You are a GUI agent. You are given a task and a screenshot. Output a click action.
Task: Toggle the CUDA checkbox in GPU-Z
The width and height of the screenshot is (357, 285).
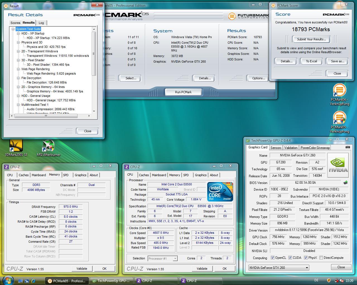tap(290, 258)
